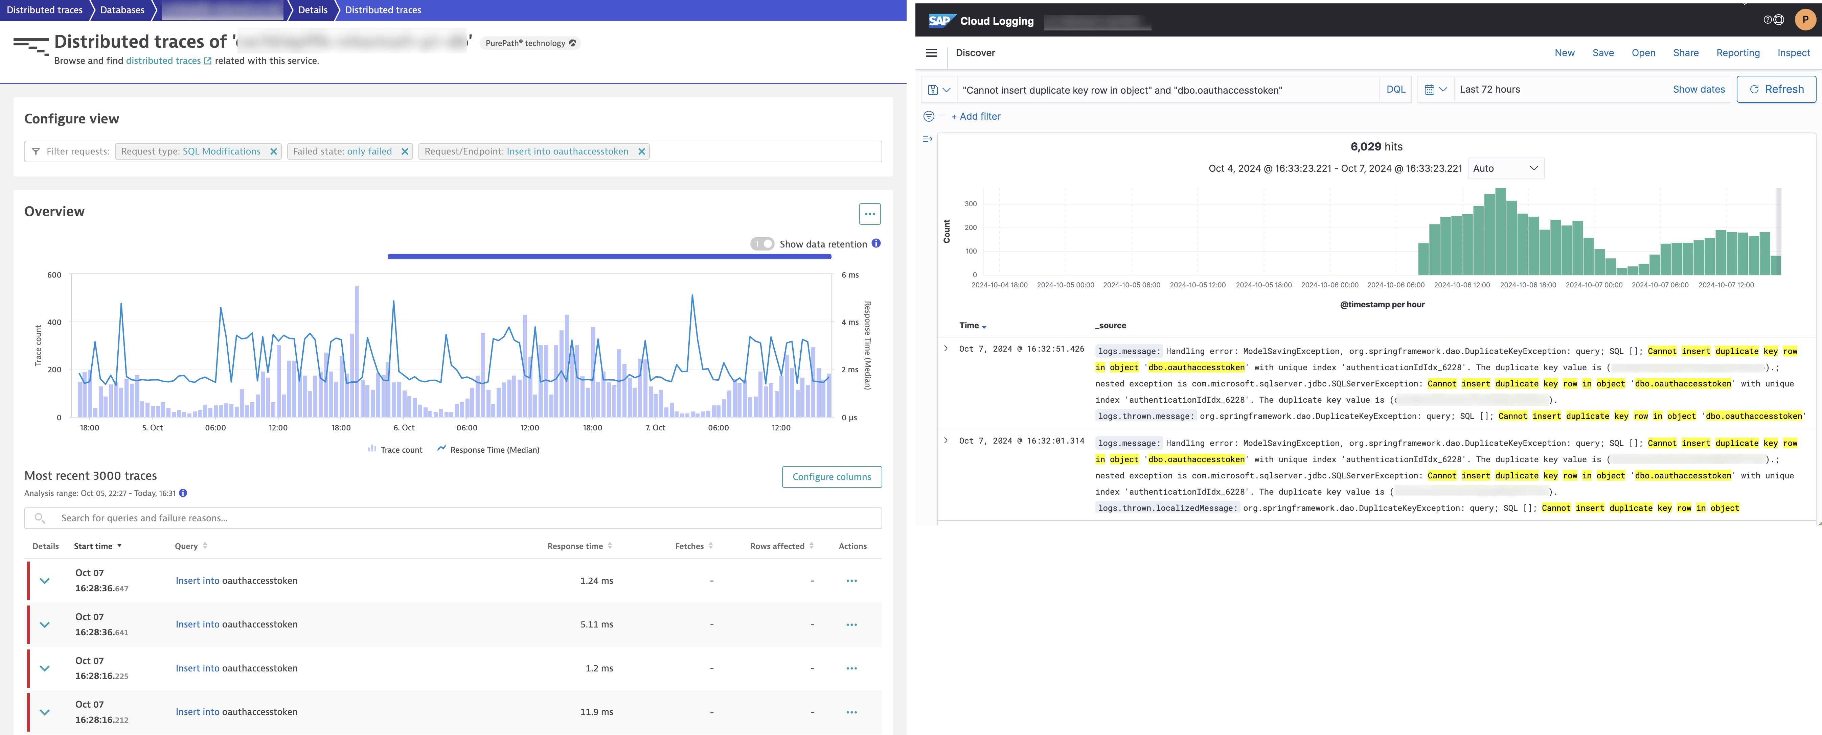
Task: Click the blue data retention range bar
Action: pos(609,257)
